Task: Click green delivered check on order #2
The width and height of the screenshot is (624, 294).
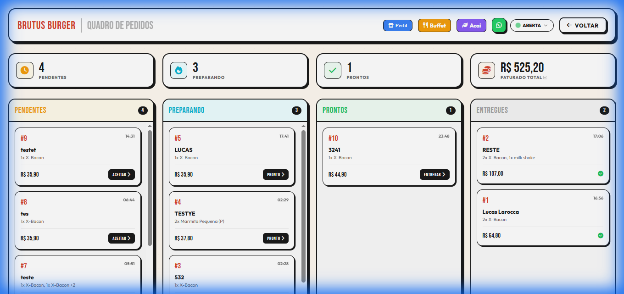Action: click(x=601, y=173)
